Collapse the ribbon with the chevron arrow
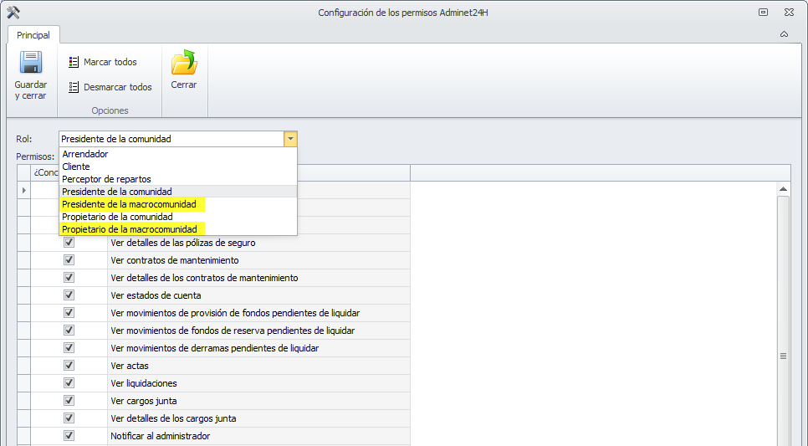 point(784,34)
